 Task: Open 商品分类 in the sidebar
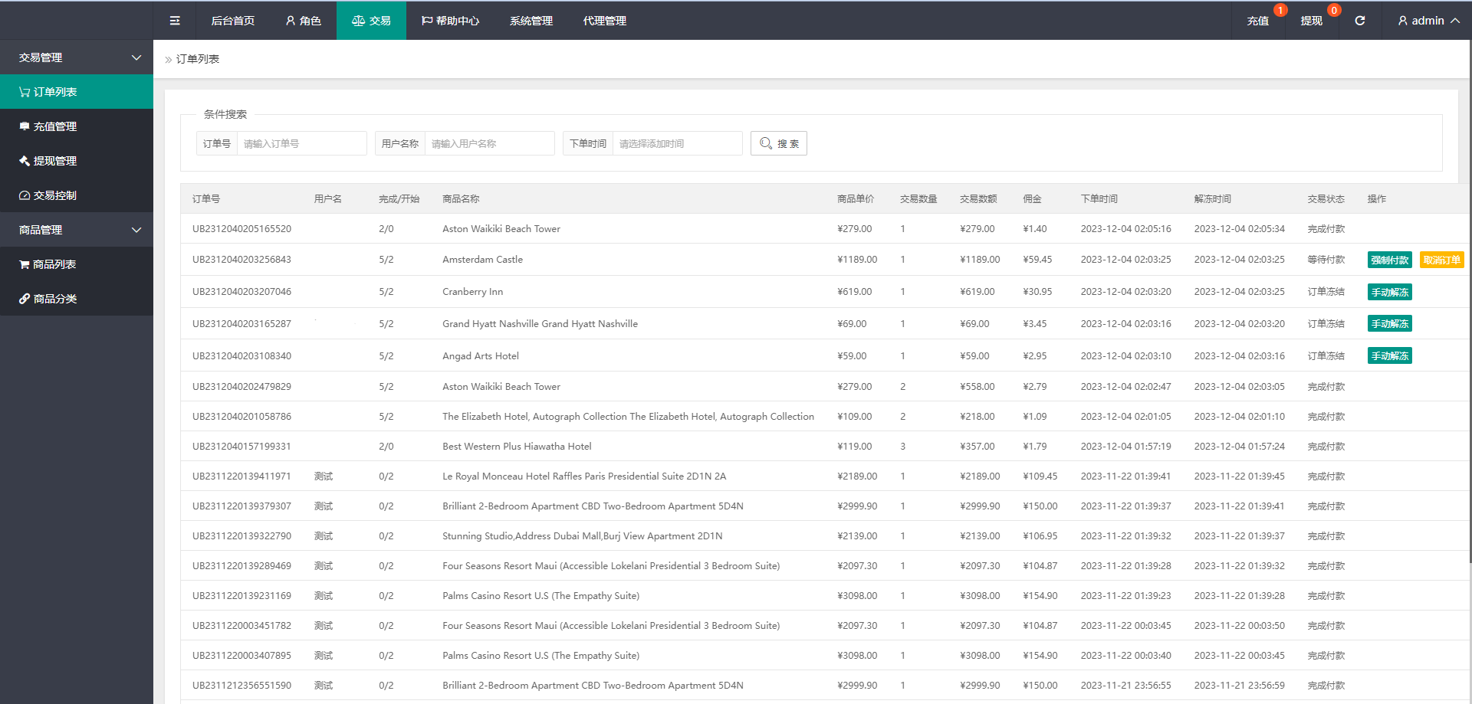tap(54, 299)
